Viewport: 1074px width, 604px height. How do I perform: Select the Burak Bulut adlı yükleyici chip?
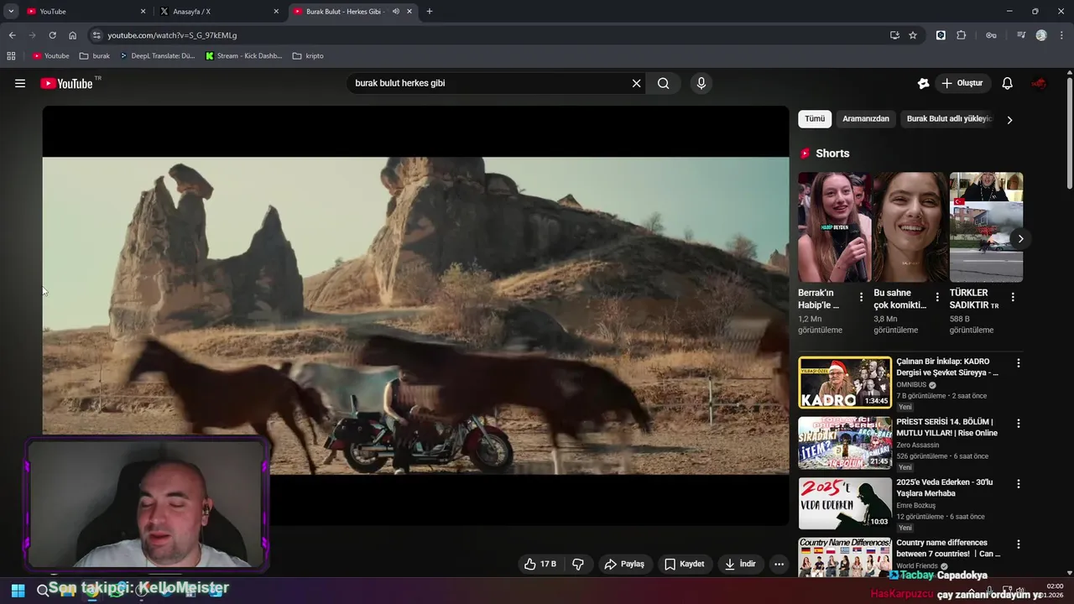[x=949, y=119]
